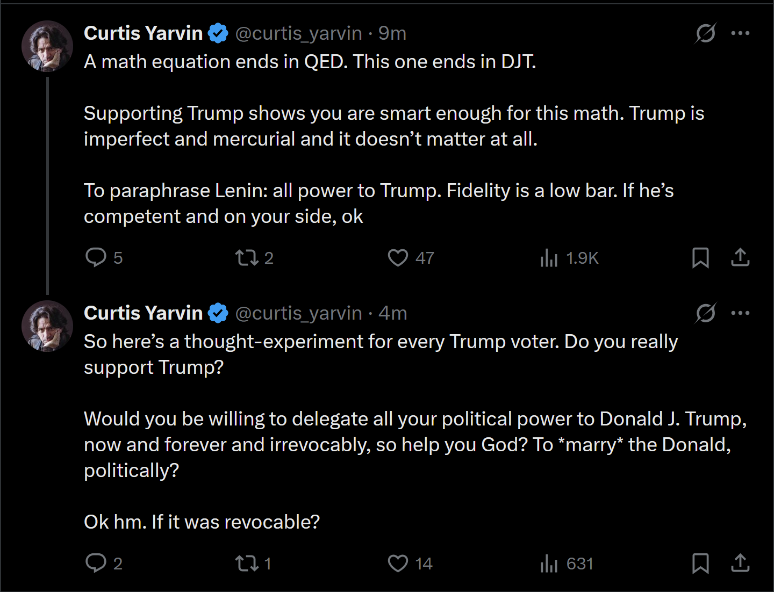Screen dimensions: 774x592
Task: Open Grok icon on first tweet
Action: coord(705,33)
